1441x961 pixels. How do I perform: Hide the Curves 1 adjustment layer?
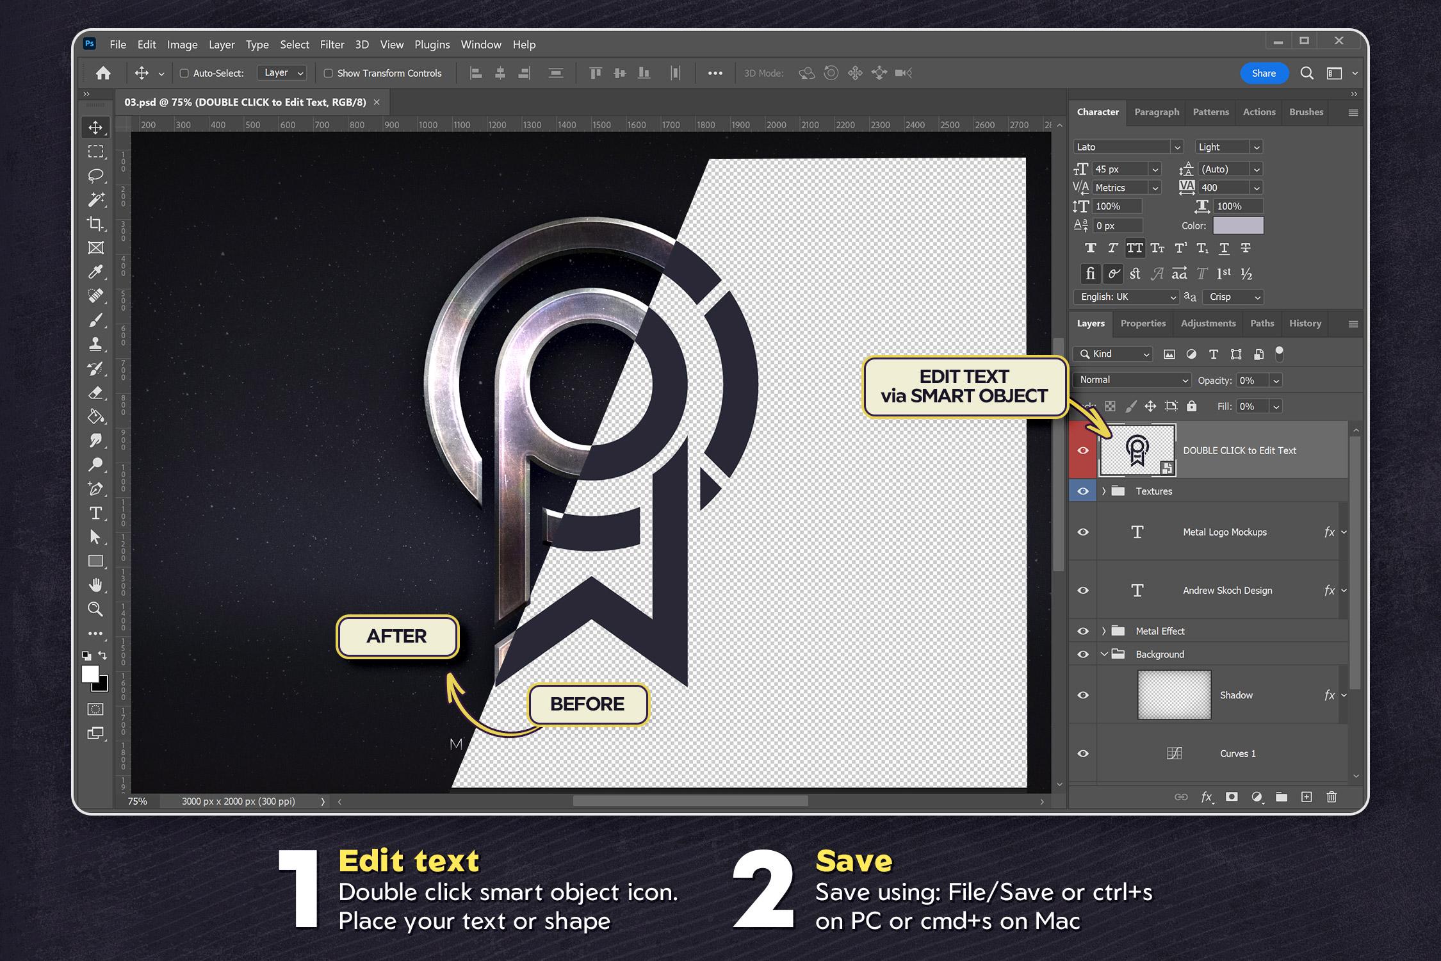1082,753
